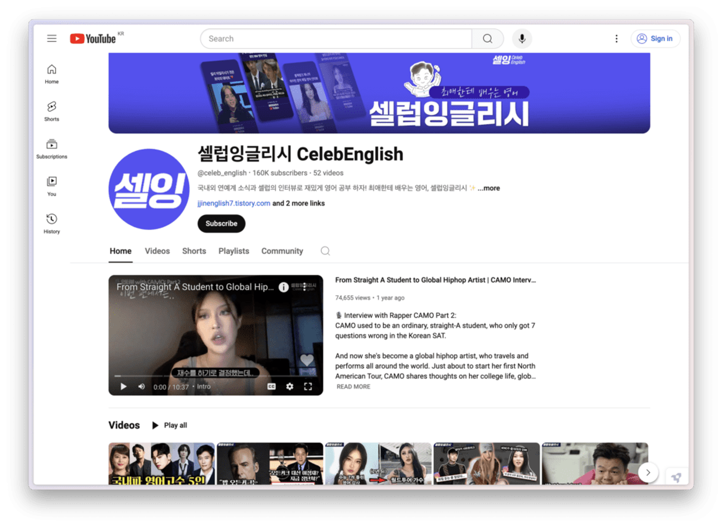This screenshot has height=527, width=722.
Task: Click the YouTube logo
Action: [x=93, y=38]
